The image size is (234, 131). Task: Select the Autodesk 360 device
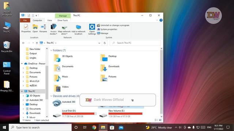[64, 103]
